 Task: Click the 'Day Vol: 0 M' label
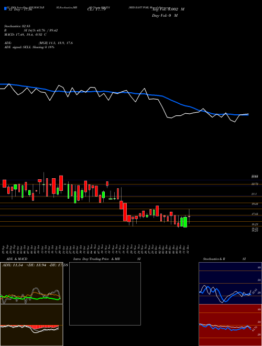[x=165, y=16]
